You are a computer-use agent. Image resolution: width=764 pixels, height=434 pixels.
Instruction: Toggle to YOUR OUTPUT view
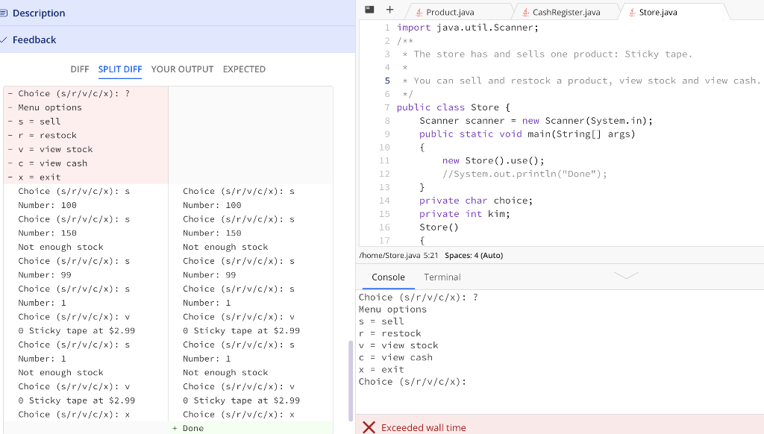point(182,69)
